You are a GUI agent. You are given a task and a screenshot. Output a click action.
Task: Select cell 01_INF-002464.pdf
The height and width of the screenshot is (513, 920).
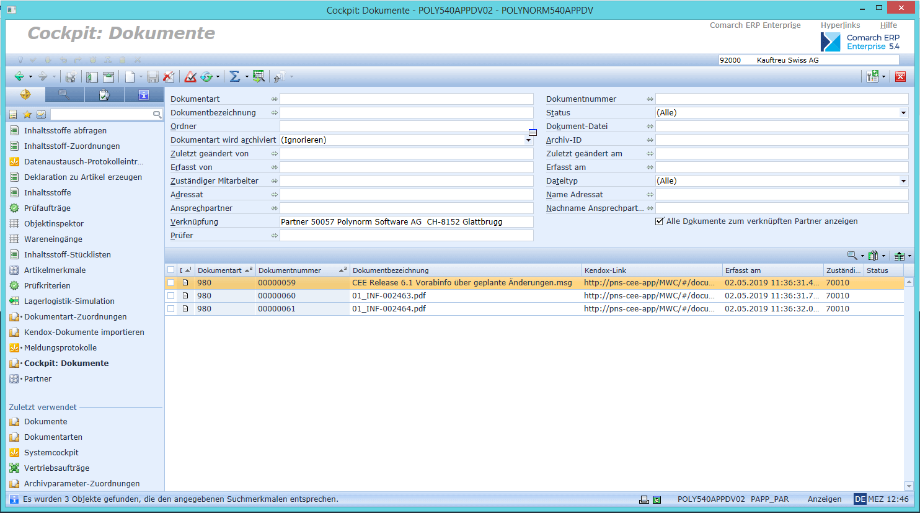(466, 308)
